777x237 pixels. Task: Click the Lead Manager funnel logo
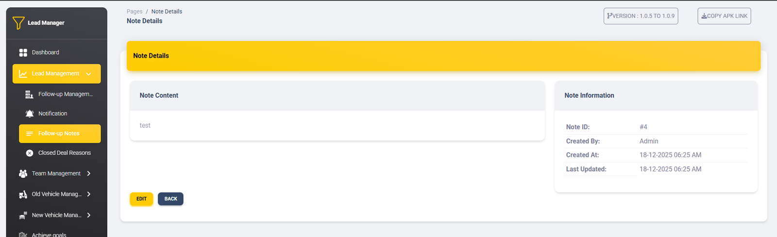18,23
